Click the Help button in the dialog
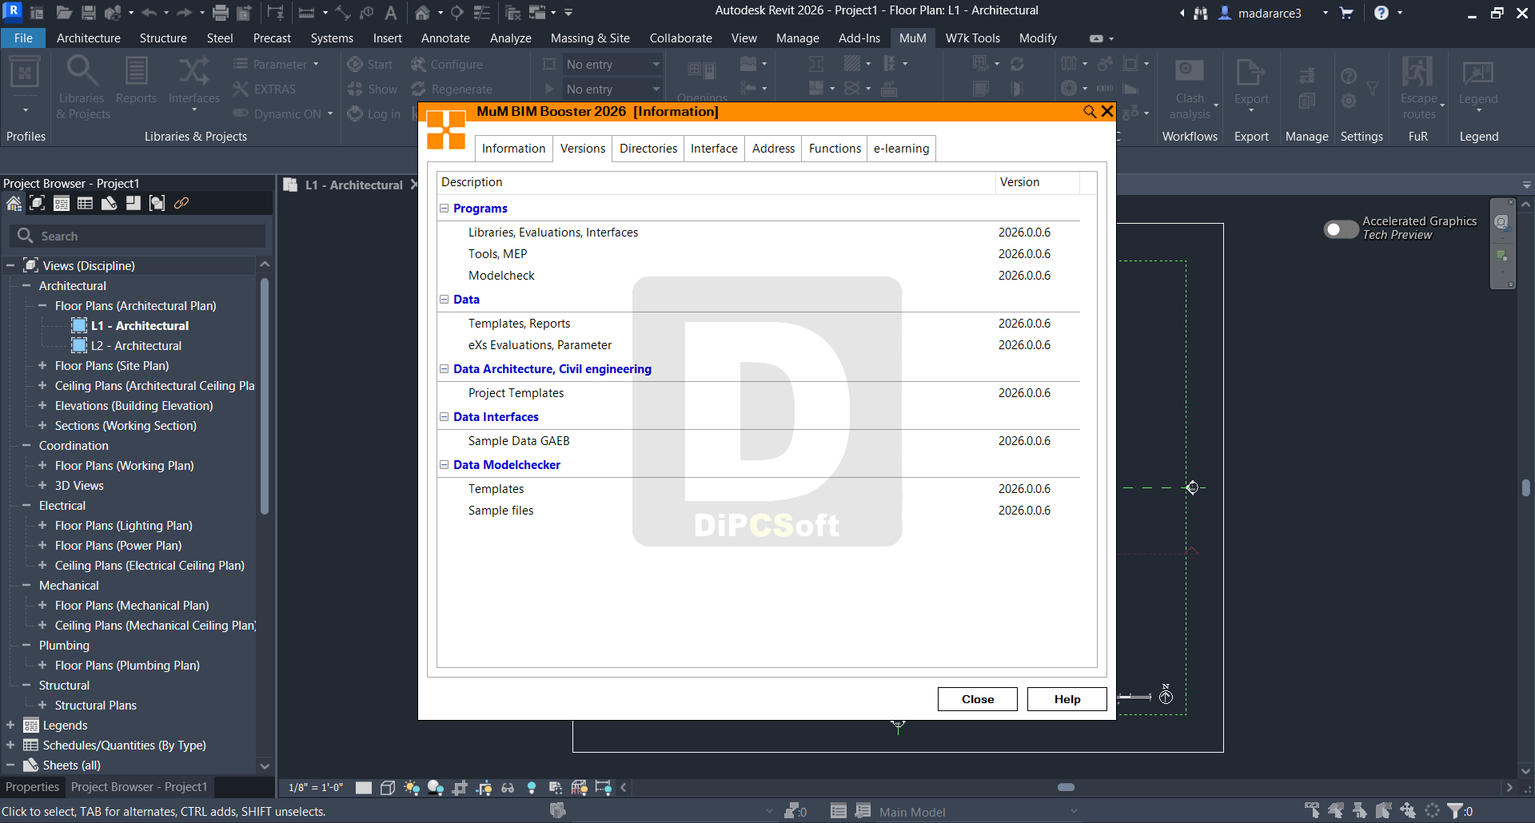 tap(1067, 699)
